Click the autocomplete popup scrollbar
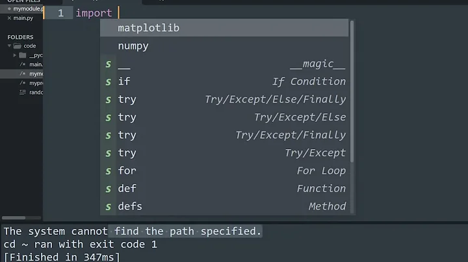The width and height of the screenshot is (468, 262). 352,91
